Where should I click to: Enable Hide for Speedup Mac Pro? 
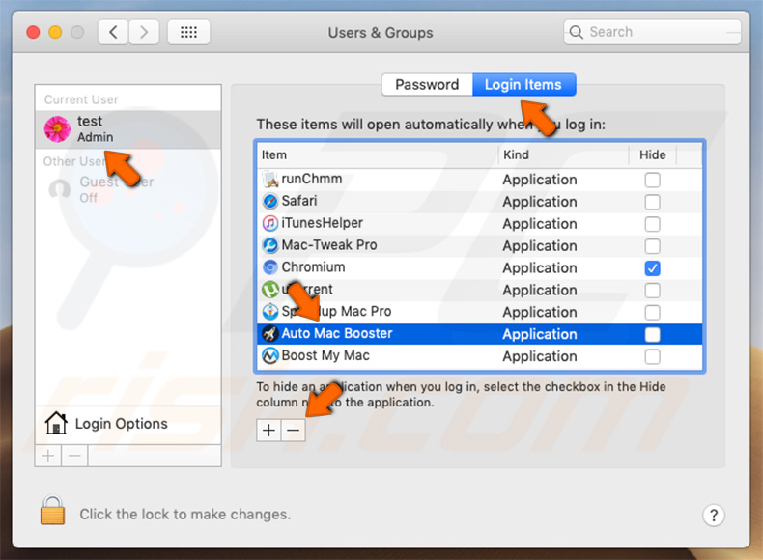point(653,313)
